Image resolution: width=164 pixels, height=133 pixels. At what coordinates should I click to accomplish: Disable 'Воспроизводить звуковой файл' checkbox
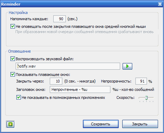[13, 59]
